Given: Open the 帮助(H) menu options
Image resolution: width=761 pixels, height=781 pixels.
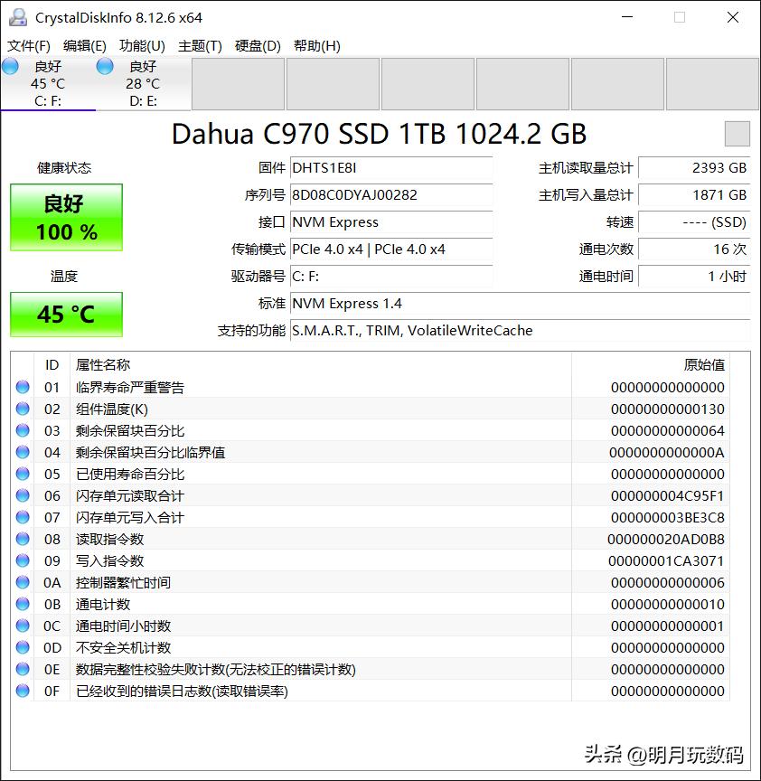Looking at the screenshot, I should [315, 45].
